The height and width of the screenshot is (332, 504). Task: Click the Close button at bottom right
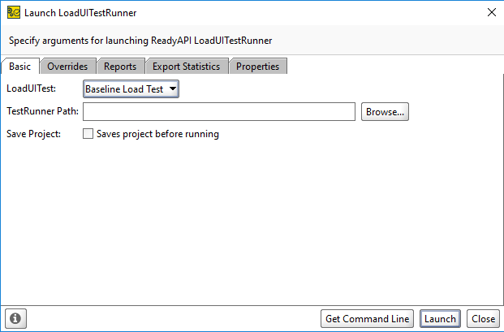483,319
